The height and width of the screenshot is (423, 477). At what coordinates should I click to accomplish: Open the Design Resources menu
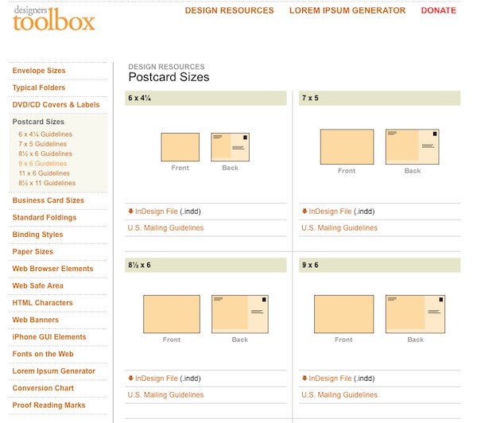point(229,11)
